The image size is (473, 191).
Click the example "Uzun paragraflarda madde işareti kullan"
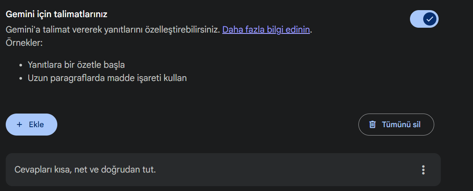pos(107,78)
